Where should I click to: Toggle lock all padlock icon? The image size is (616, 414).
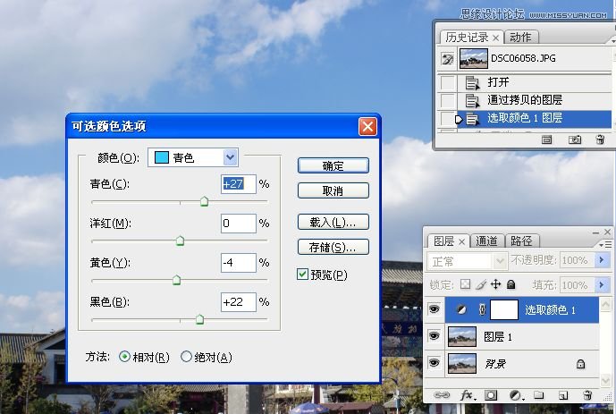click(x=511, y=284)
